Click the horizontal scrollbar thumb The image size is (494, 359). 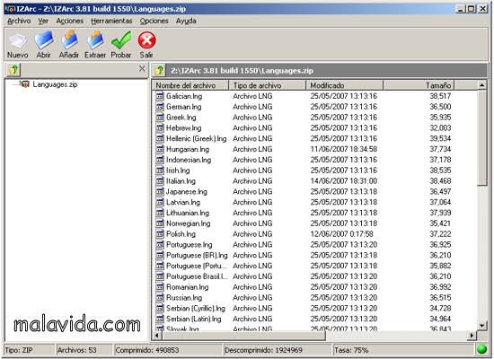[243, 336]
